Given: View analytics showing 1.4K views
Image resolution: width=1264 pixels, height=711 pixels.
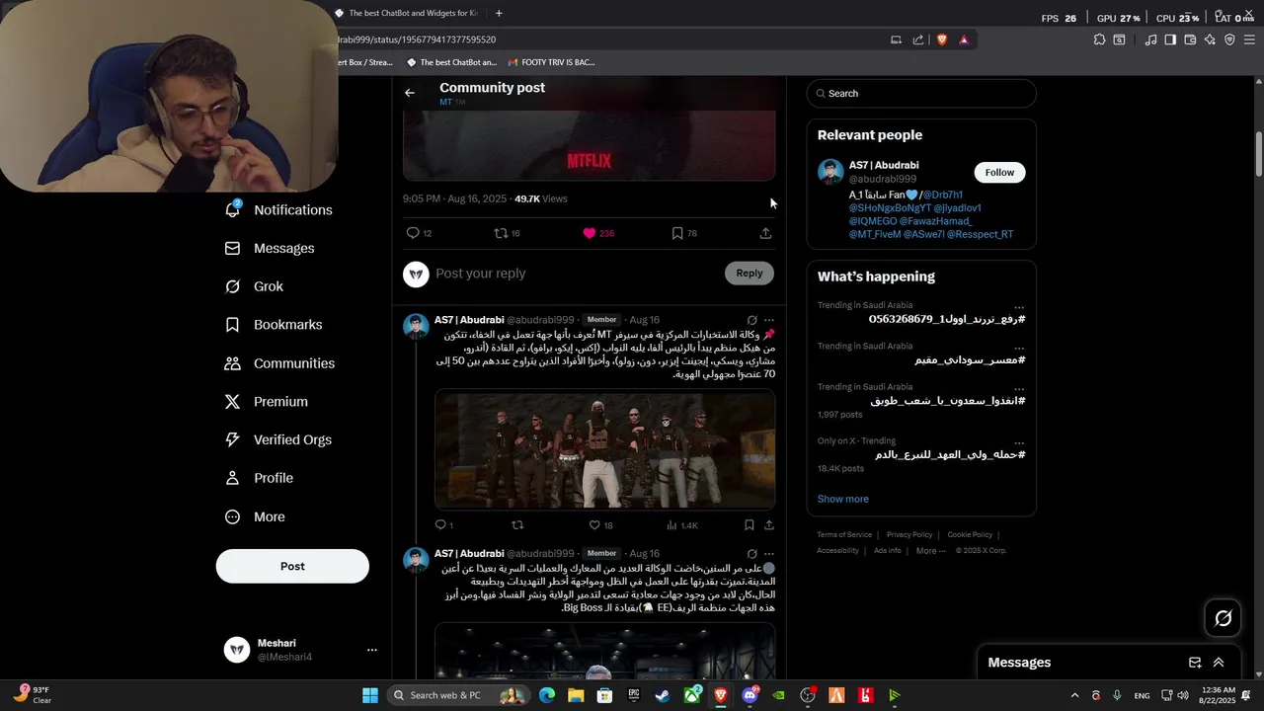Looking at the screenshot, I should (682, 525).
